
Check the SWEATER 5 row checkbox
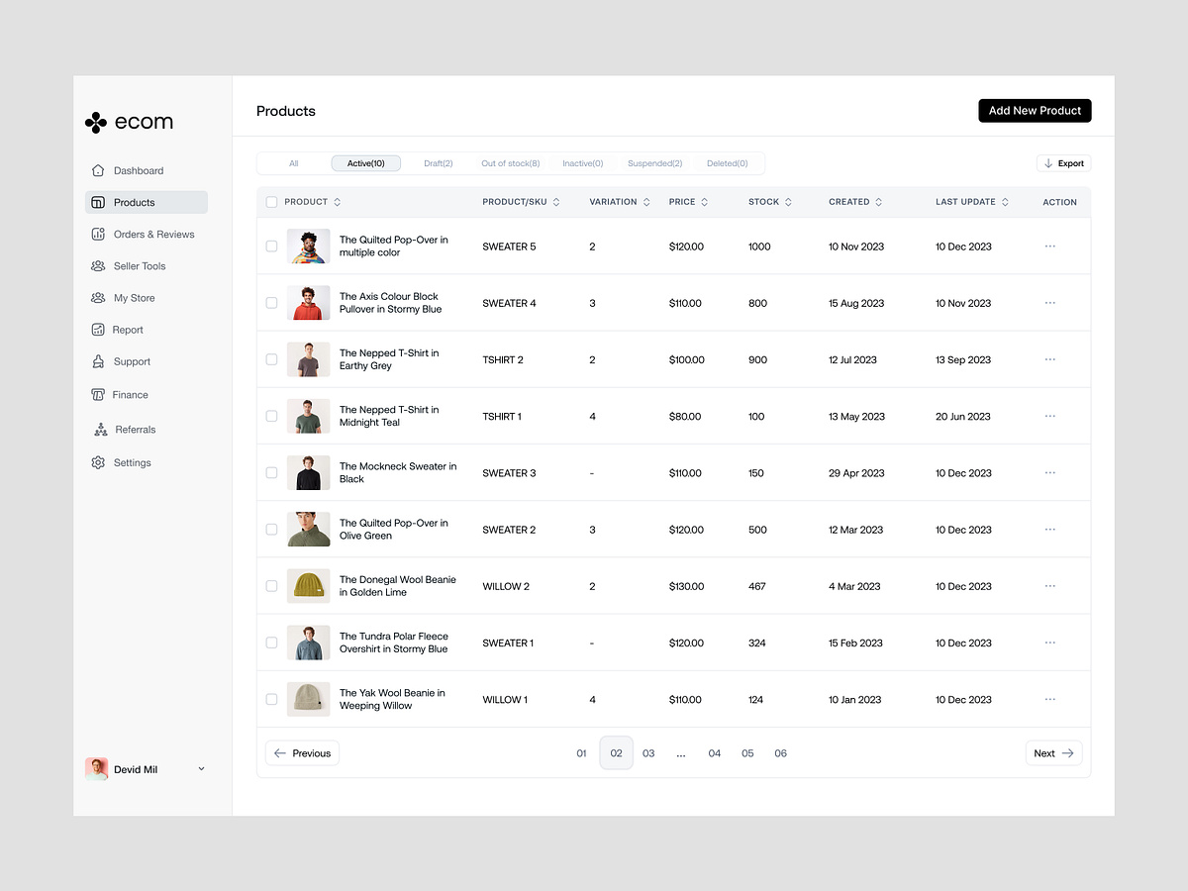tap(271, 247)
